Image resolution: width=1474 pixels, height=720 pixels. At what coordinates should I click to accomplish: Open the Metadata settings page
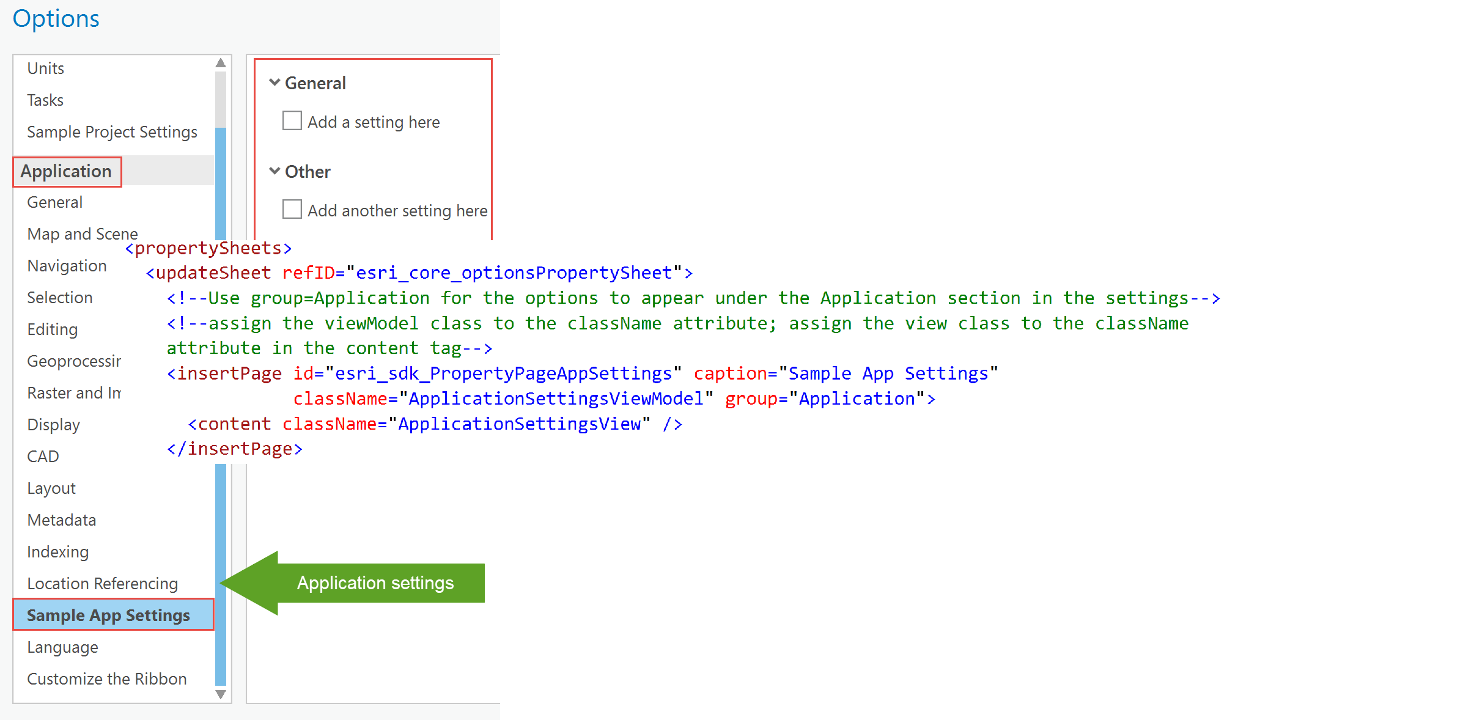pyautogui.click(x=61, y=520)
